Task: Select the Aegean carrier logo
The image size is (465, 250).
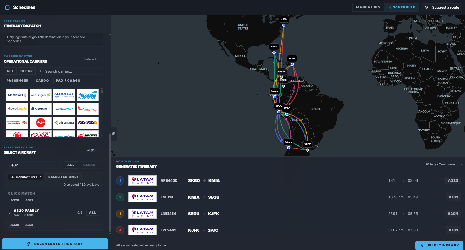Action: pos(17,95)
